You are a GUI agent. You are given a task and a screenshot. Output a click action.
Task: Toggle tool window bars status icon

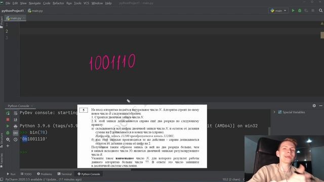(2, 179)
